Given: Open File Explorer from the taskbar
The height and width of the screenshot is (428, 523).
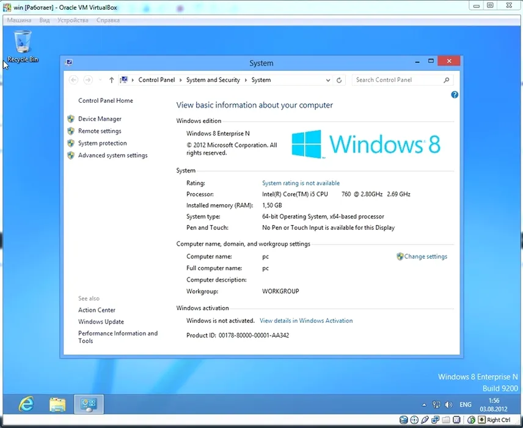Looking at the screenshot, I should tap(57, 404).
